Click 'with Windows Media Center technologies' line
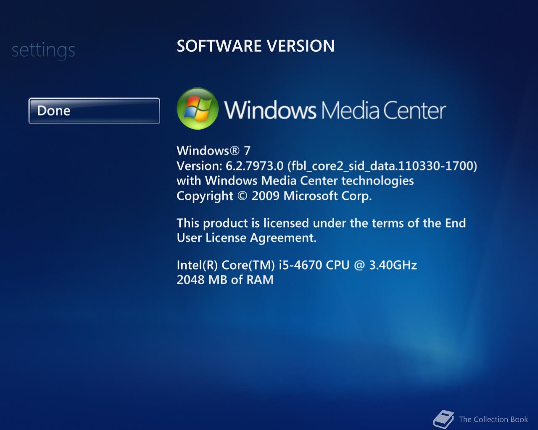The image size is (538, 430). (295, 181)
